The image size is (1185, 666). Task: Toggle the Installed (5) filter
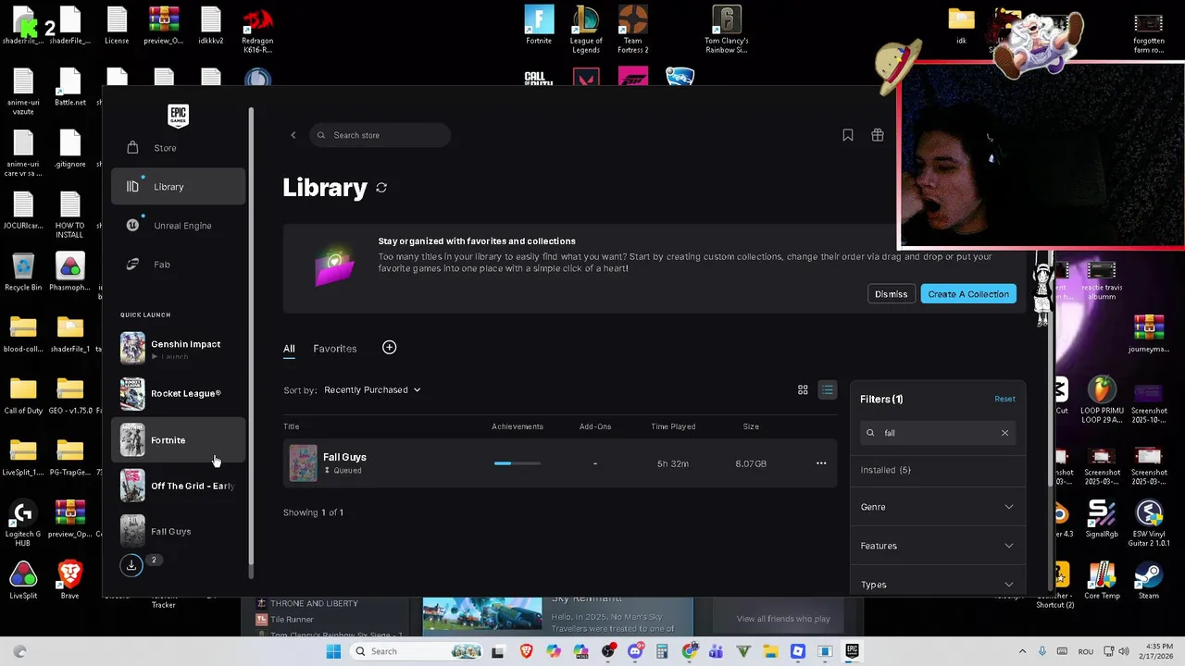[x=886, y=470]
